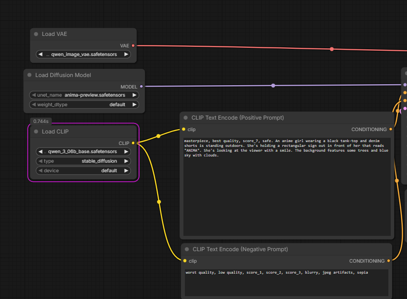Image resolution: width=407 pixels, height=299 pixels.
Task: Collapse the Load VAE node via its dot
Action: 36,34
